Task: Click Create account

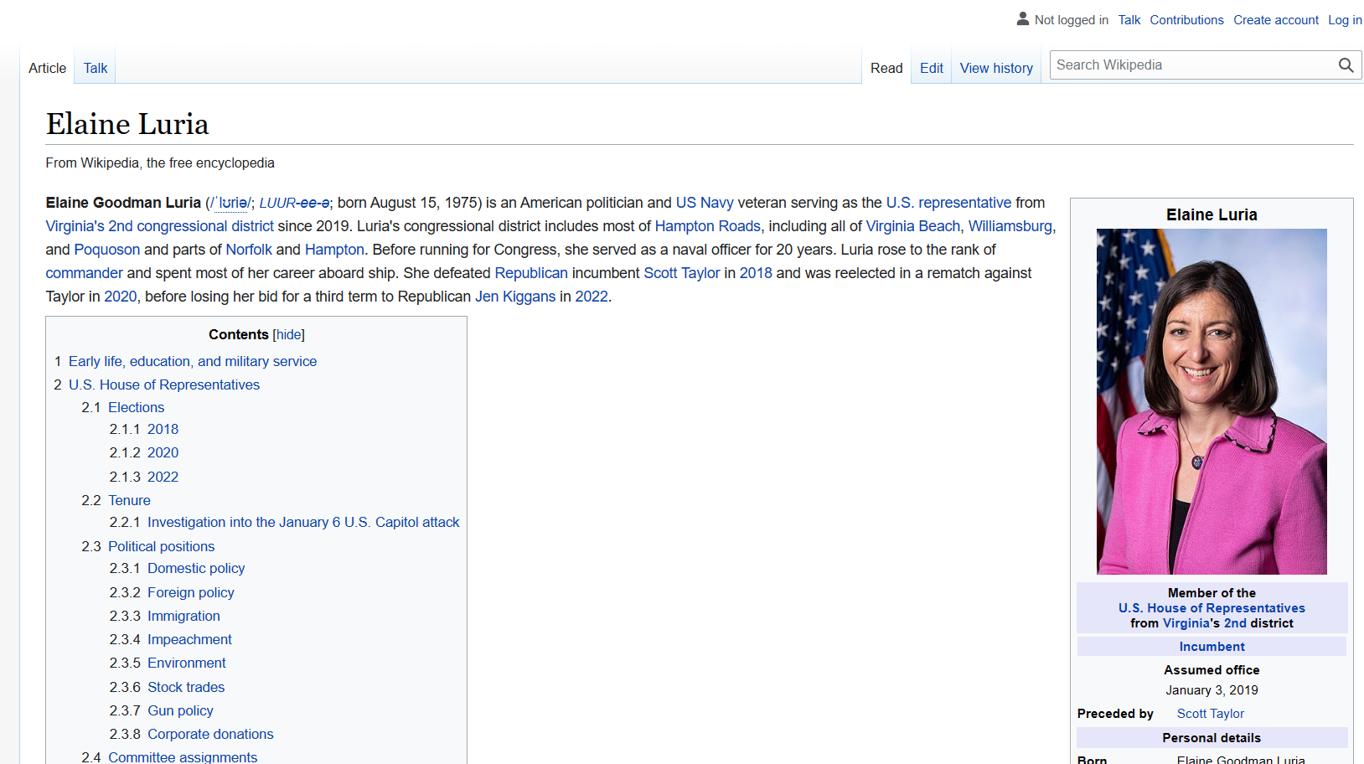Action: 1275,20
